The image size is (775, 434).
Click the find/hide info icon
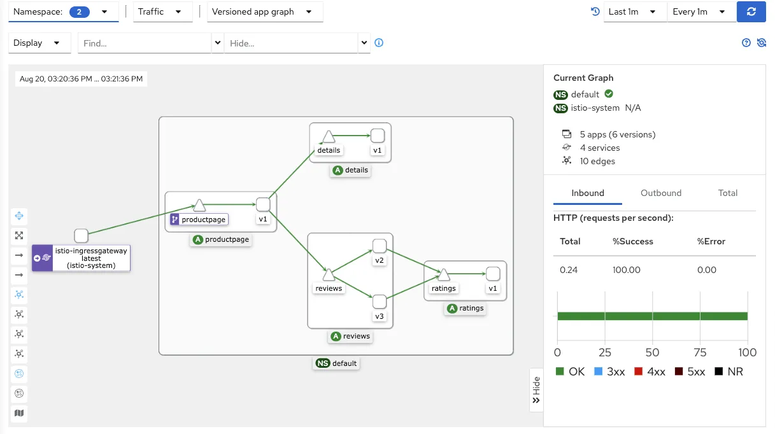[379, 43]
